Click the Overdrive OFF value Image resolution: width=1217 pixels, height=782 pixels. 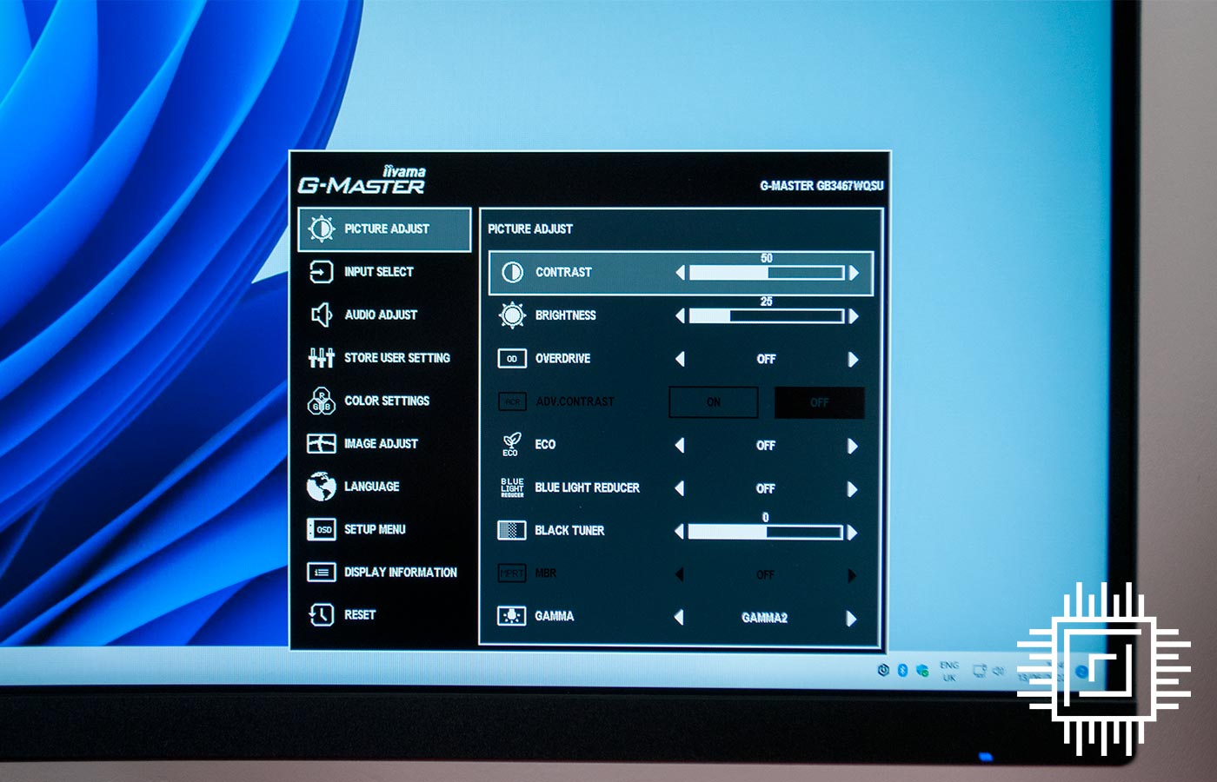tap(766, 359)
